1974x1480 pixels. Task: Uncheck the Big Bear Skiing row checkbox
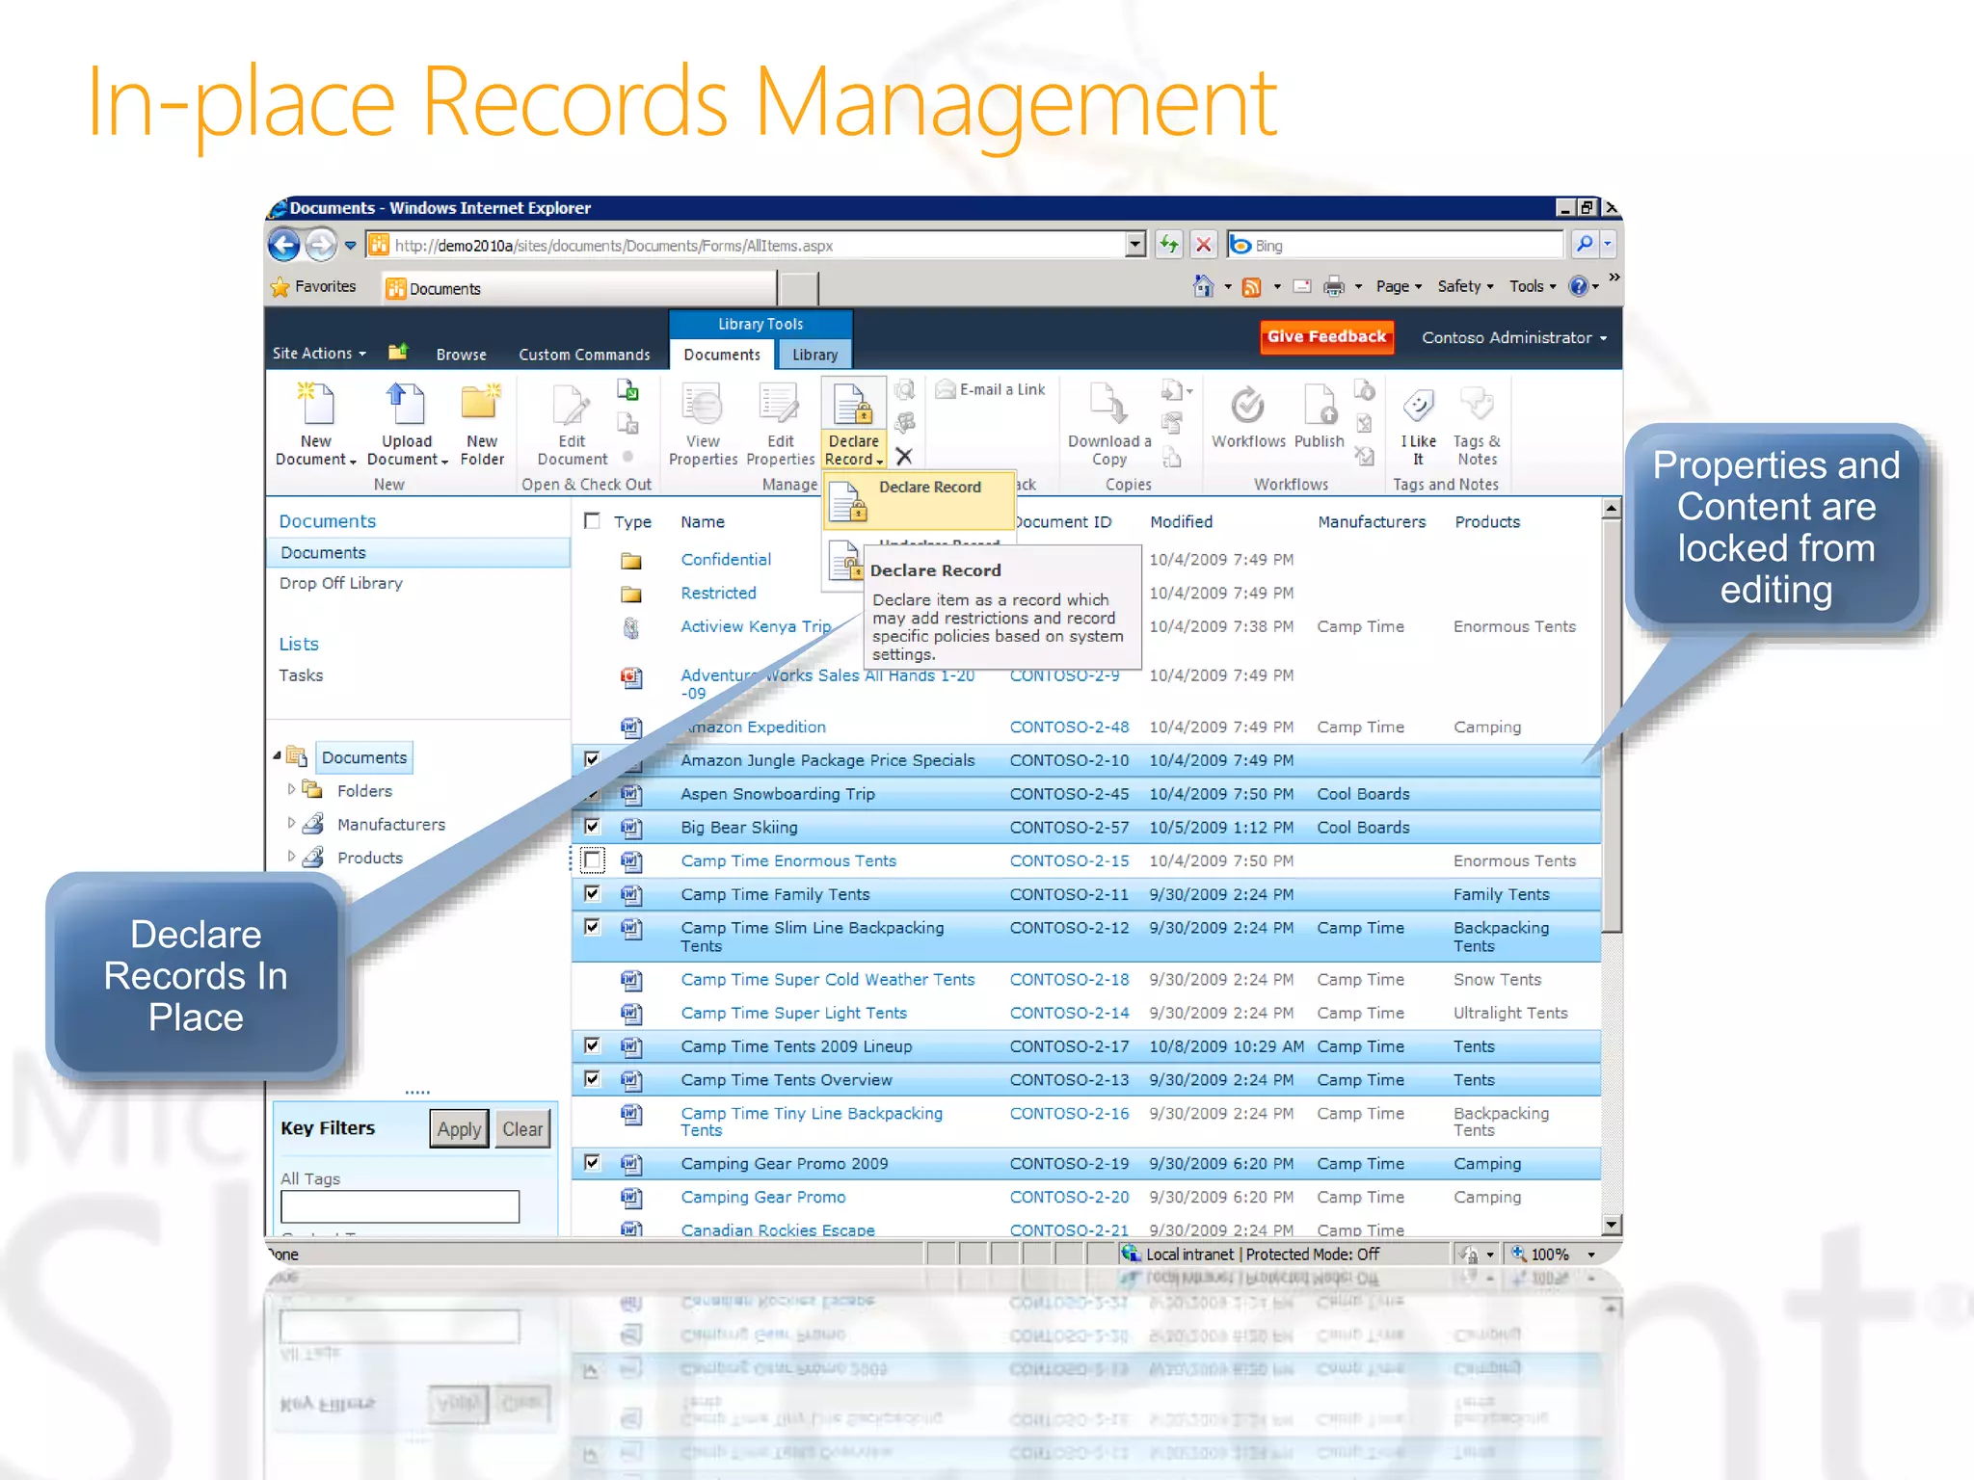593,826
